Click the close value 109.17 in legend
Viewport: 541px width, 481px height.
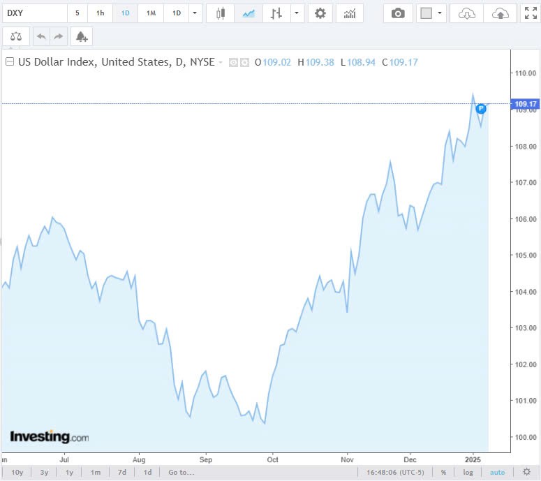(x=403, y=62)
